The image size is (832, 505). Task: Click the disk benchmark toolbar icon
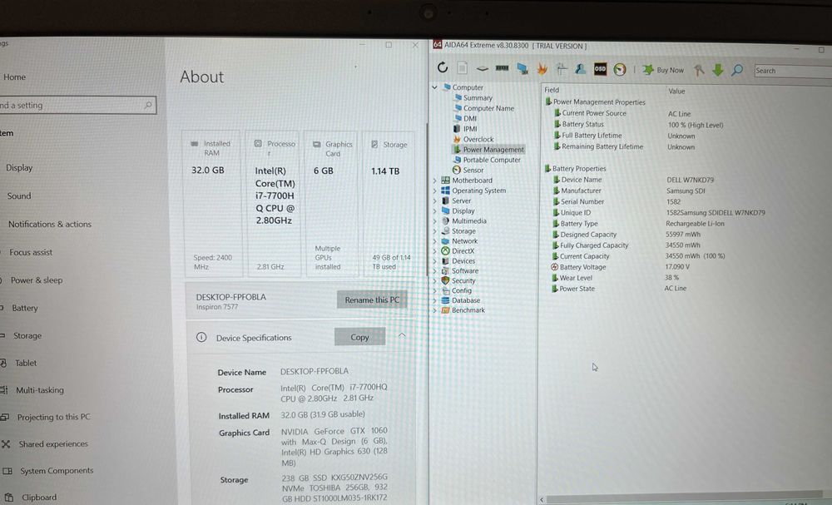[x=482, y=68]
